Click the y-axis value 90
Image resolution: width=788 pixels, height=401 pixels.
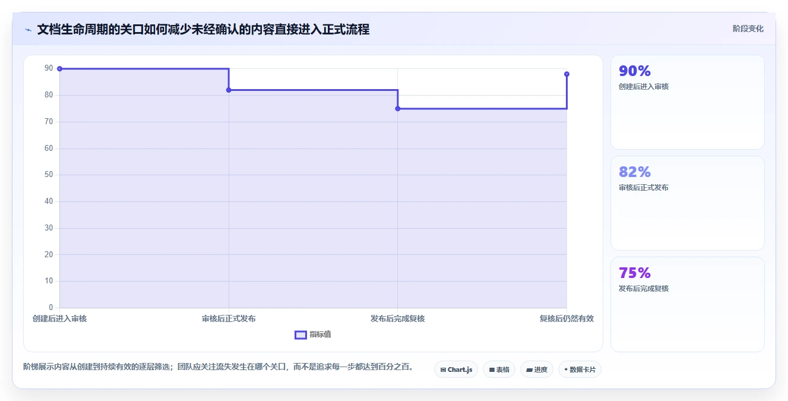click(49, 68)
